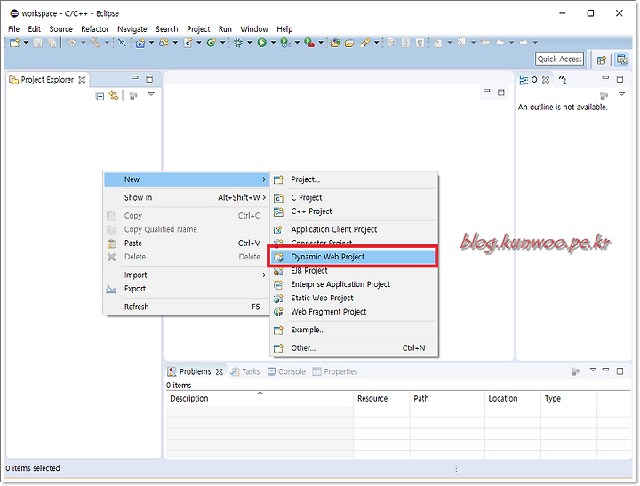Open the Problems view menu triangle
This screenshot has width=640, height=486.
(x=593, y=370)
